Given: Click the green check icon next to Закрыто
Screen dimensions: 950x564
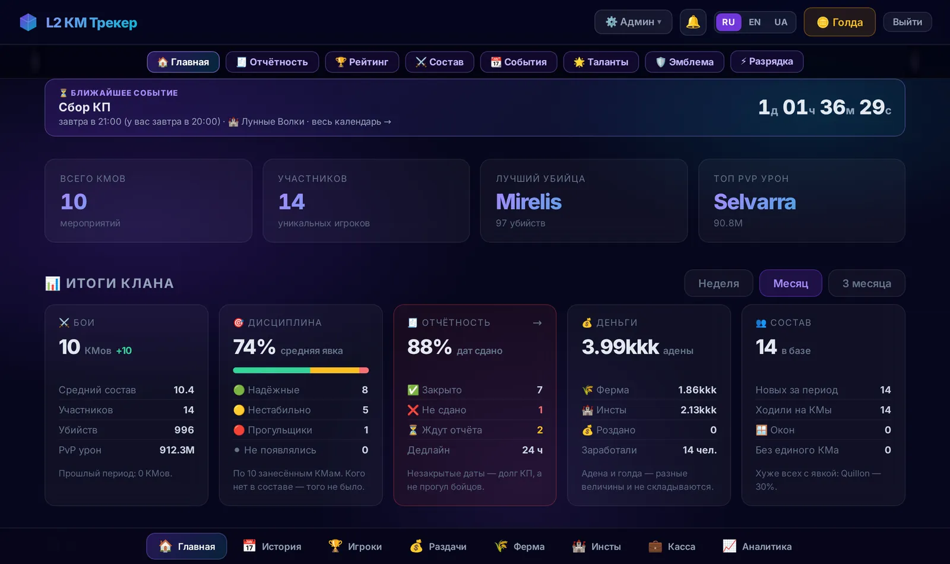Looking at the screenshot, I should tap(413, 390).
